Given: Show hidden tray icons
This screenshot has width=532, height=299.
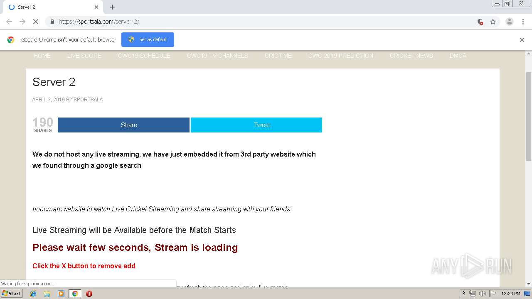Looking at the screenshot, I should coord(463,293).
